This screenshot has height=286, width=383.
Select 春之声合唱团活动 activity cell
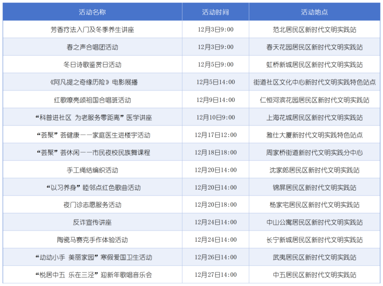[92, 47]
